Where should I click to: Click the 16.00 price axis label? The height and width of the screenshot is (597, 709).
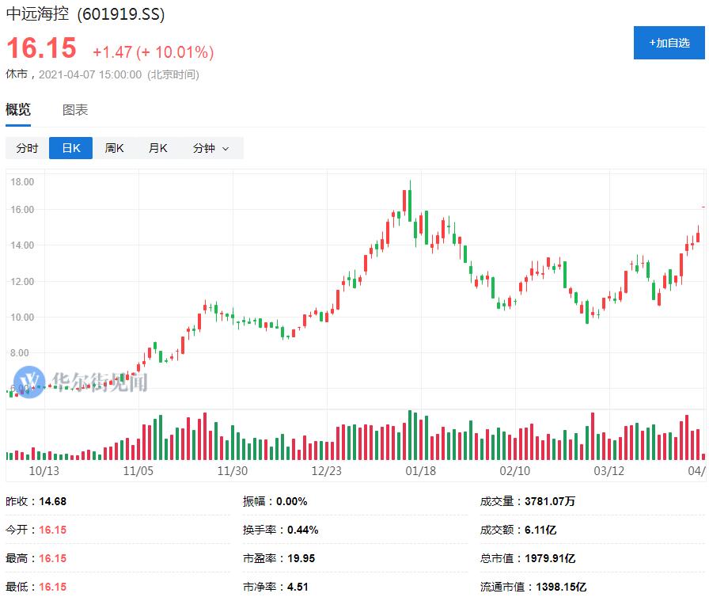[22, 209]
